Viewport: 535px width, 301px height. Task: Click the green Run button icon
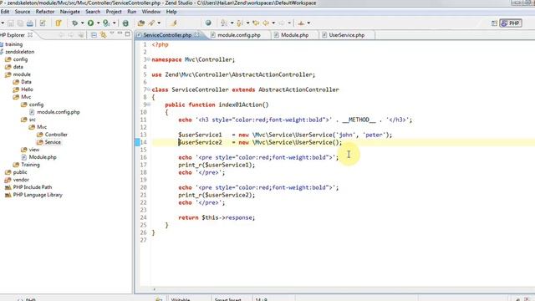tap(90, 23)
